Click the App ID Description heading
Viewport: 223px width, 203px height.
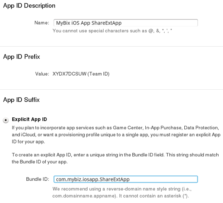click(x=29, y=6)
